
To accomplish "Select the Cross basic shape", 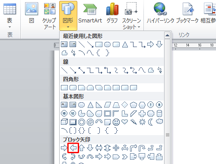I will tap(142, 114).
